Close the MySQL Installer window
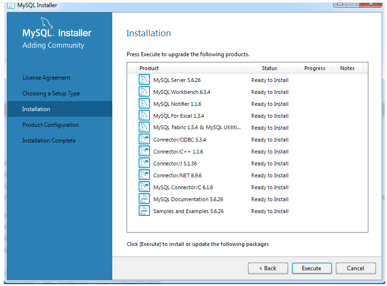The image size is (387, 286). coord(371,4)
